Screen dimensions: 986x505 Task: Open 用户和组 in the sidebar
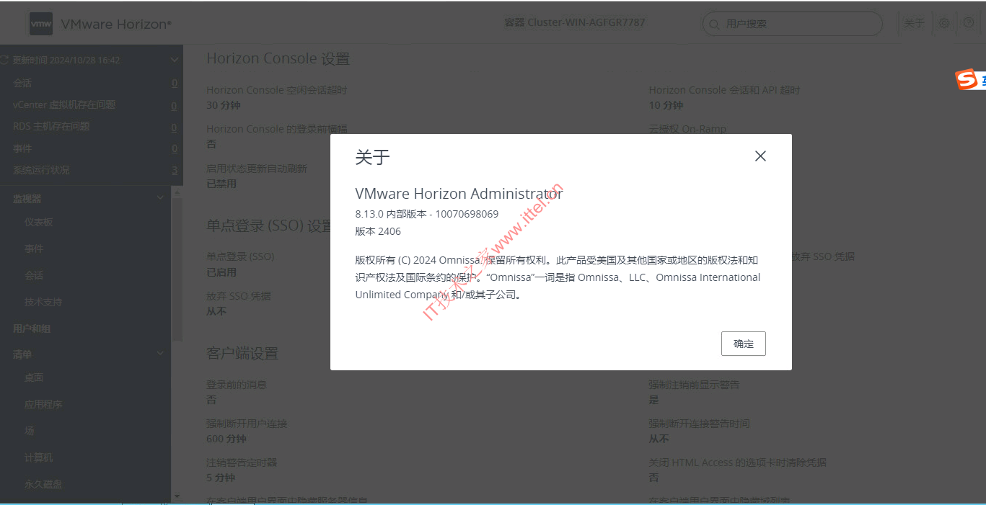32,329
